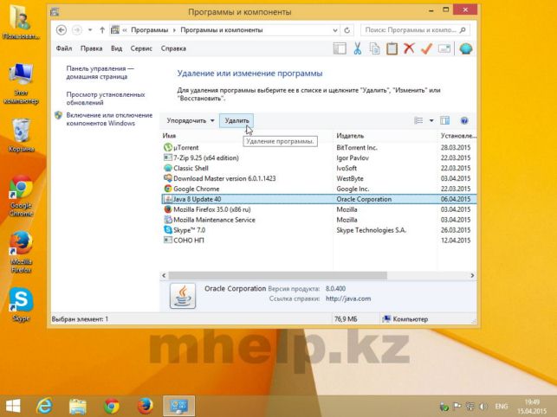Image resolution: width=557 pixels, height=417 pixels.
Task: Launch Chrome from the taskbar
Action: click(x=112, y=406)
